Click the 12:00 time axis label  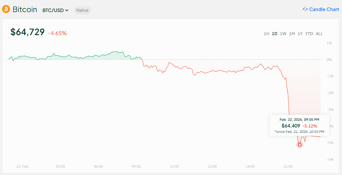[x=174, y=166]
